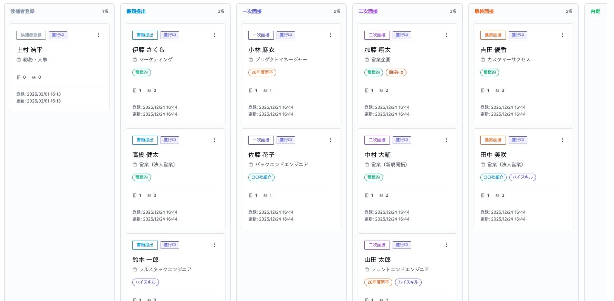
Task: Click the document count icon on 加藤 翔太 card
Action: coord(367,90)
